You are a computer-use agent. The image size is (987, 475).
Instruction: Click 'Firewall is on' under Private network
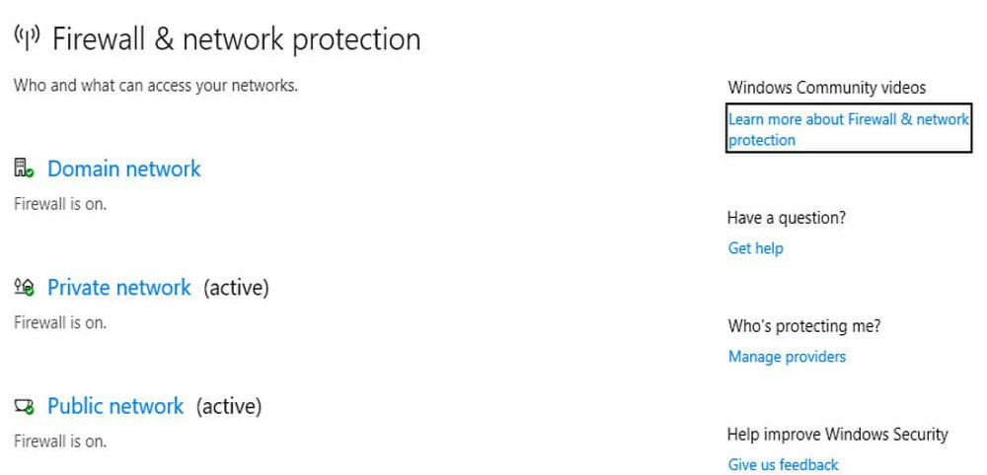point(60,322)
